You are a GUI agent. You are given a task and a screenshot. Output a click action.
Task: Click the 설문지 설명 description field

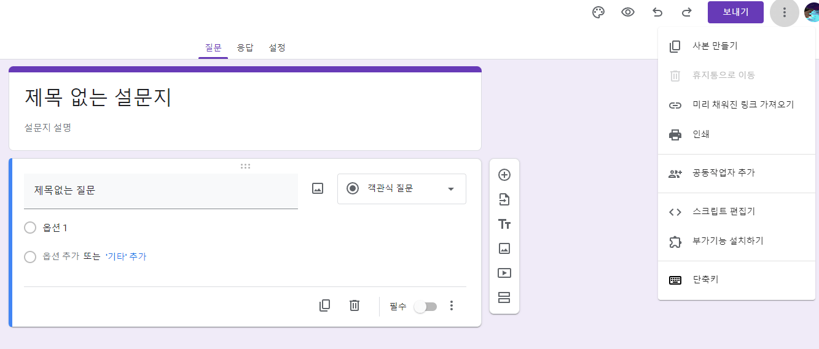point(48,128)
